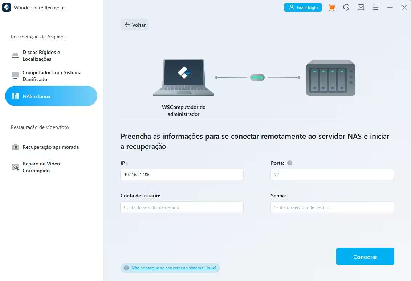Click into the Conta de usuário field
The image size is (411, 281).
point(182,207)
